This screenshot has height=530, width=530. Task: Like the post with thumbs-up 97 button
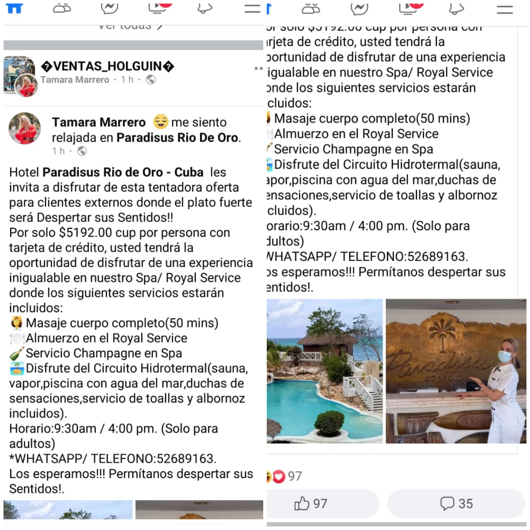[x=311, y=503]
